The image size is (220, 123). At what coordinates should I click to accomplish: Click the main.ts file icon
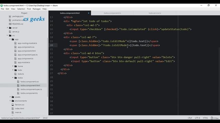click(13, 112)
